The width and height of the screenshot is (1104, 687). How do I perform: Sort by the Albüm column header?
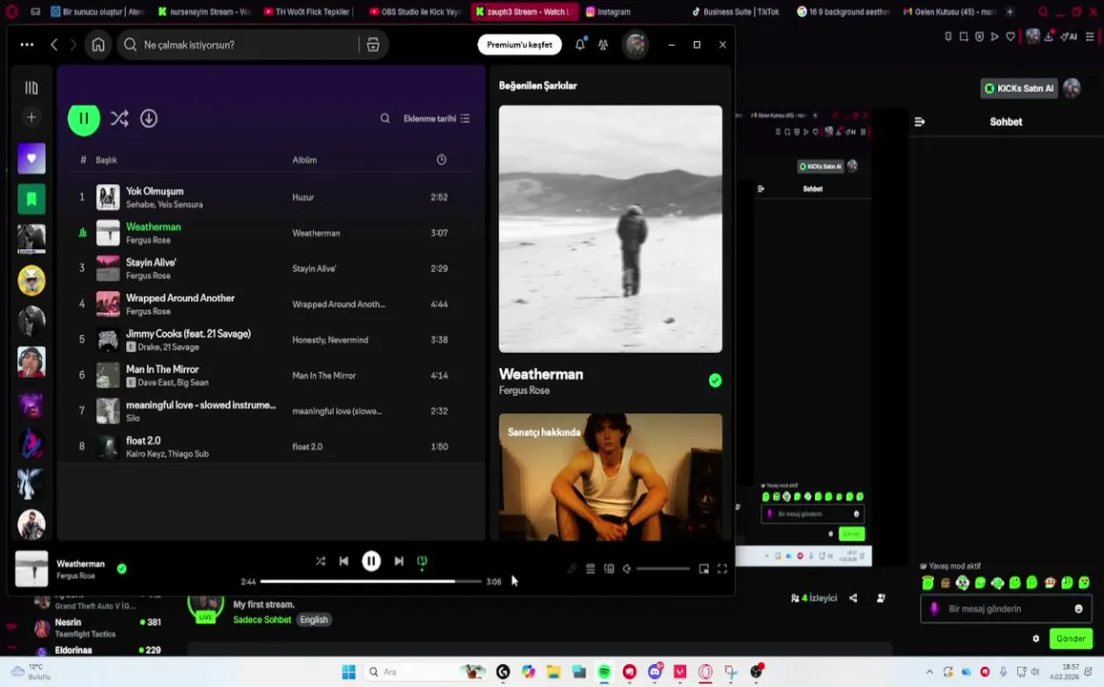(x=304, y=159)
